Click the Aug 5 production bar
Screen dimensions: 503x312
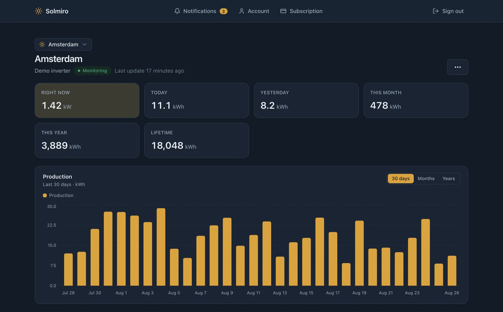[x=174, y=267]
